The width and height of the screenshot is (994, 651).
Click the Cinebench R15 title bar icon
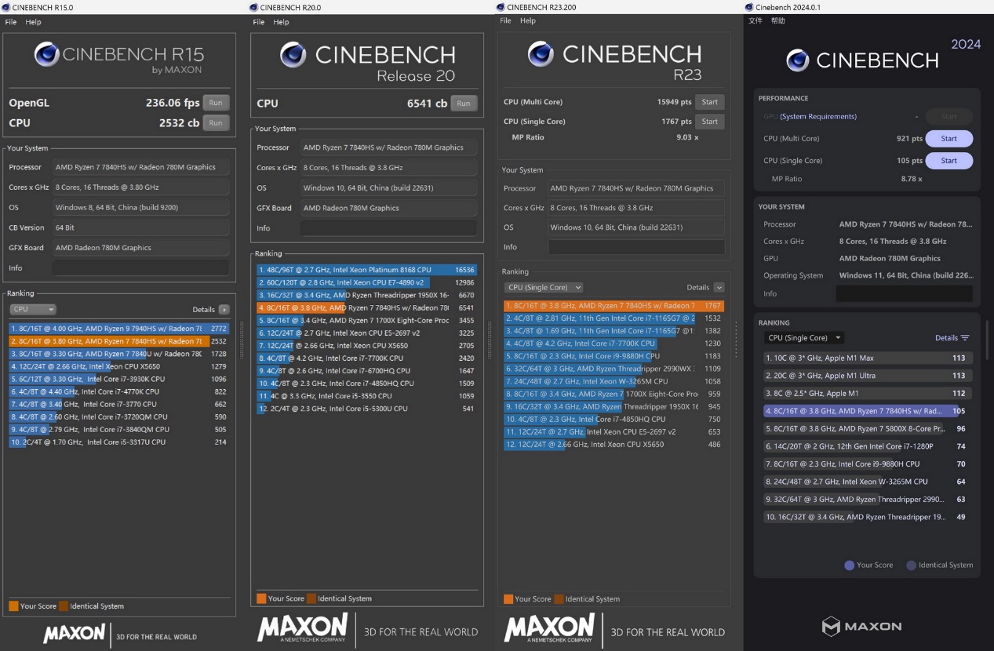coord(6,7)
